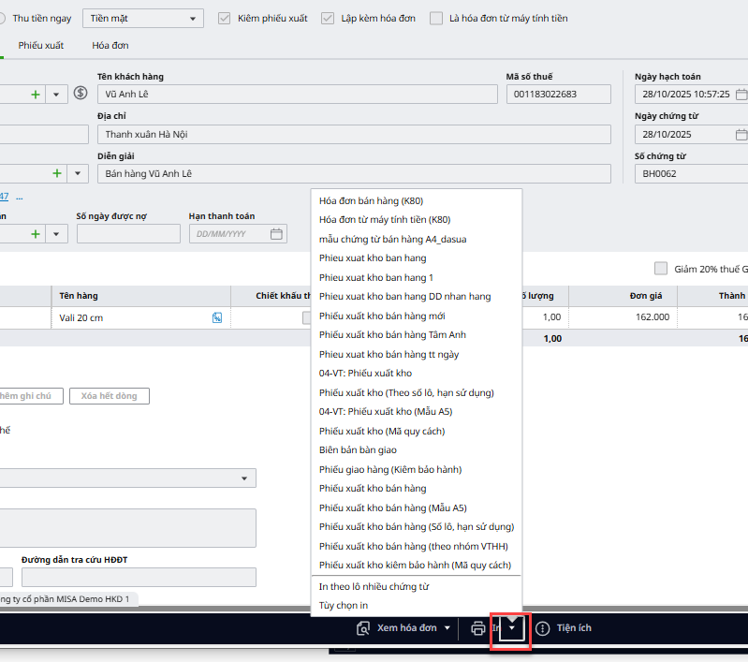Switch to the Hóa đơn tab
Screen dimensions: 748x662
[110, 45]
